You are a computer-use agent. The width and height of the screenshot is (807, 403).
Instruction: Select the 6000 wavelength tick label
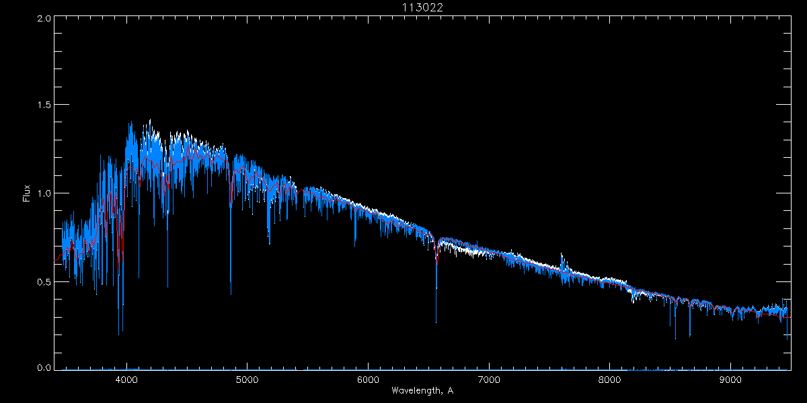[368, 379]
